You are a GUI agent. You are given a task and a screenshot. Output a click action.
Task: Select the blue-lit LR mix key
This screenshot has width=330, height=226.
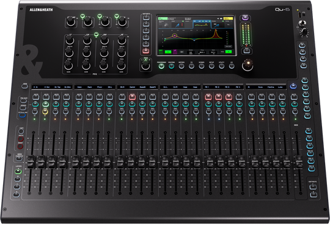(293, 86)
